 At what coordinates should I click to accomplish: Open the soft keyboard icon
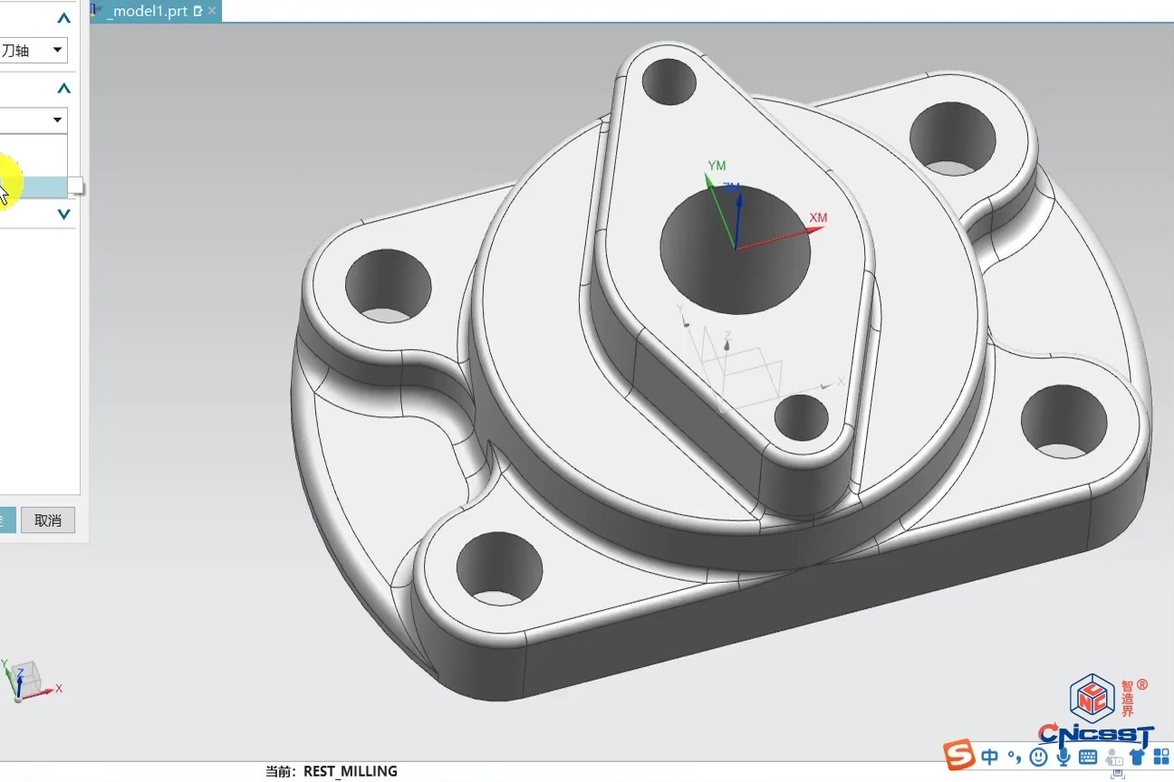pyautogui.click(x=1088, y=757)
